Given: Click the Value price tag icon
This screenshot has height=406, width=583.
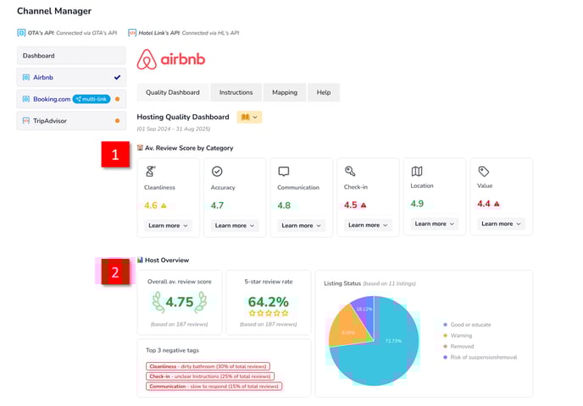Looking at the screenshot, I should point(484,172).
